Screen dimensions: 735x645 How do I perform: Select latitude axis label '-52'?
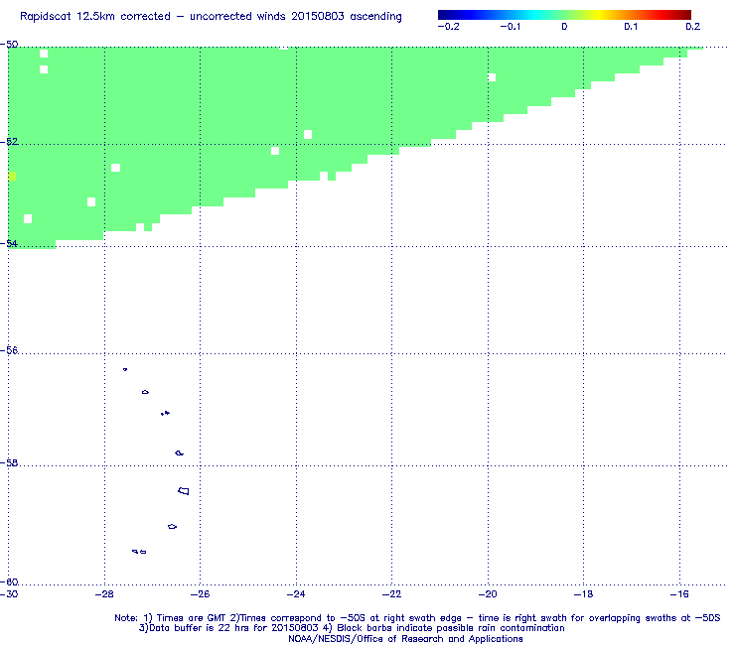(9, 142)
